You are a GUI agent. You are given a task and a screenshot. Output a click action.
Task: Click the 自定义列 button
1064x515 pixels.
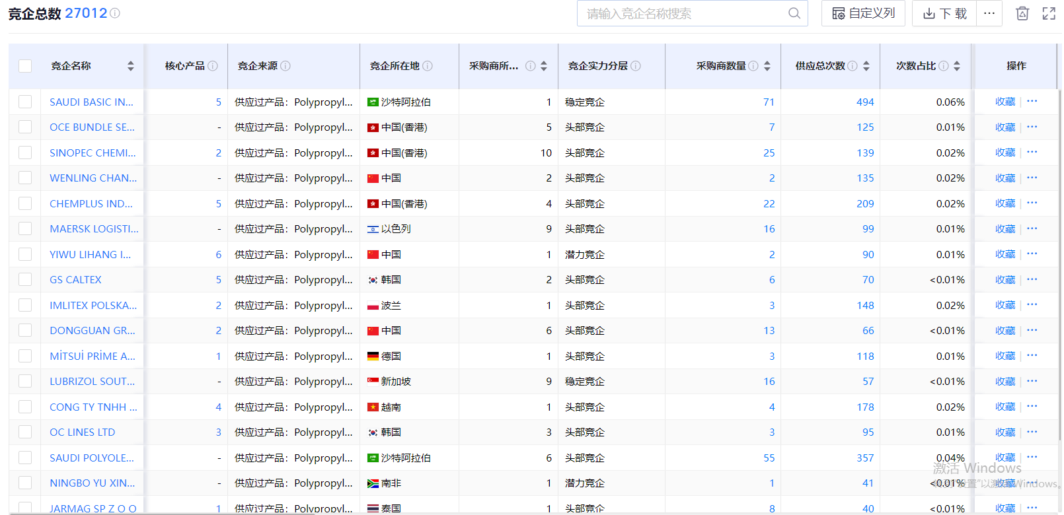tap(863, 13)
